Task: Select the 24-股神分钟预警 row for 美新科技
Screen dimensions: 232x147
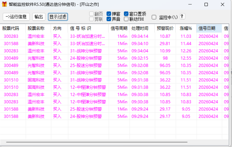Action: tap(114, 116)
